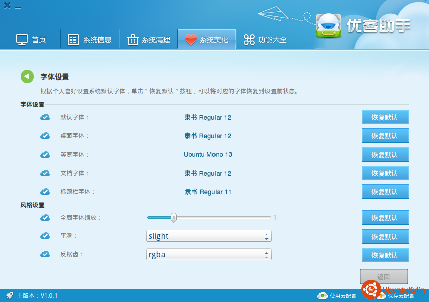429x302 pixels.
Task: Click cloud icon beside 默认字体
Action: coord(45,117)
